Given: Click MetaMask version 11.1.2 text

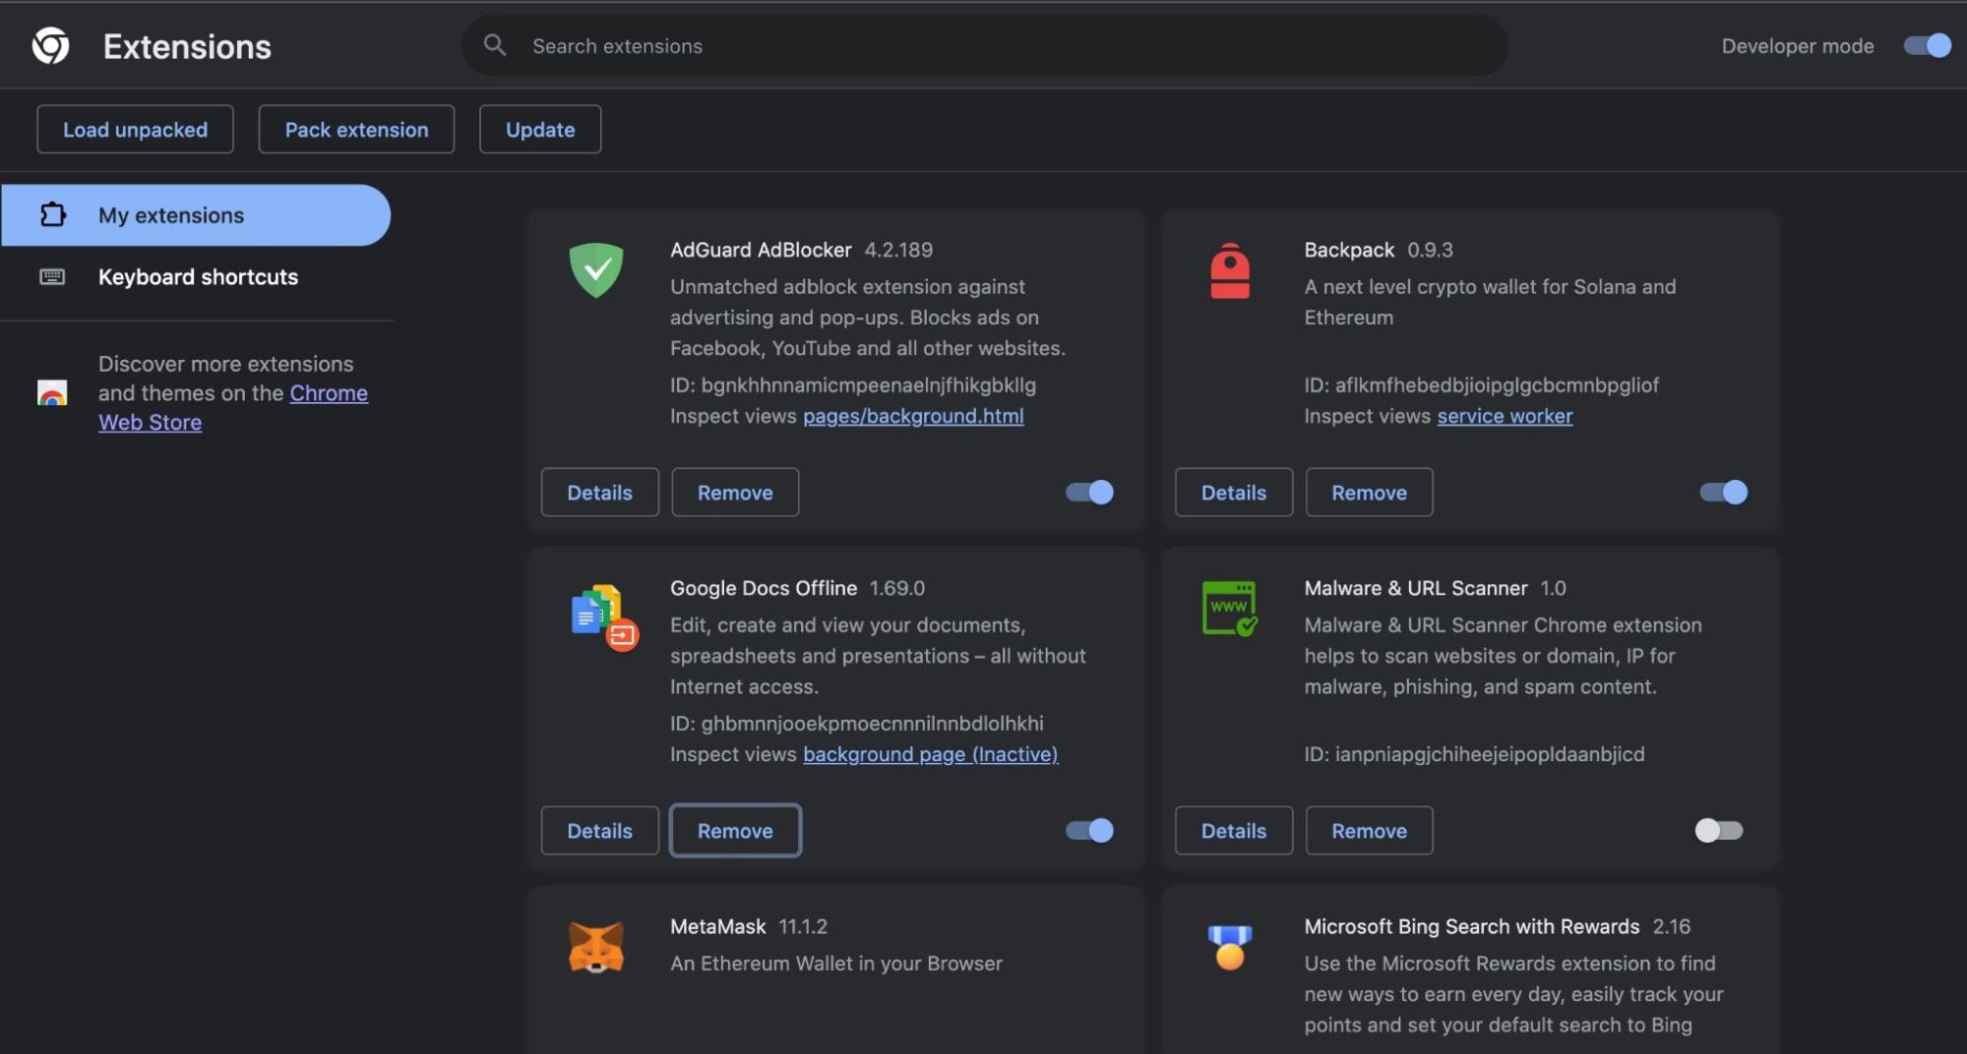Looking at the screenshot, I should (x=803, y=926).
